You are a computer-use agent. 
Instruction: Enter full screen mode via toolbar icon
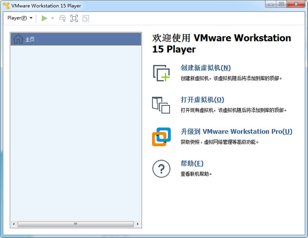click(x=74, y=18)
